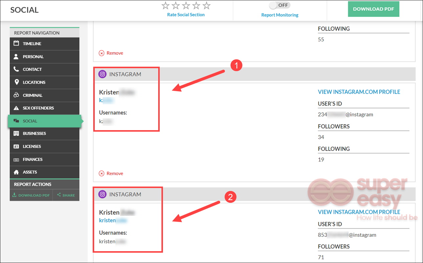
Task: Click the Finances money icon
Action: (16, 159)
